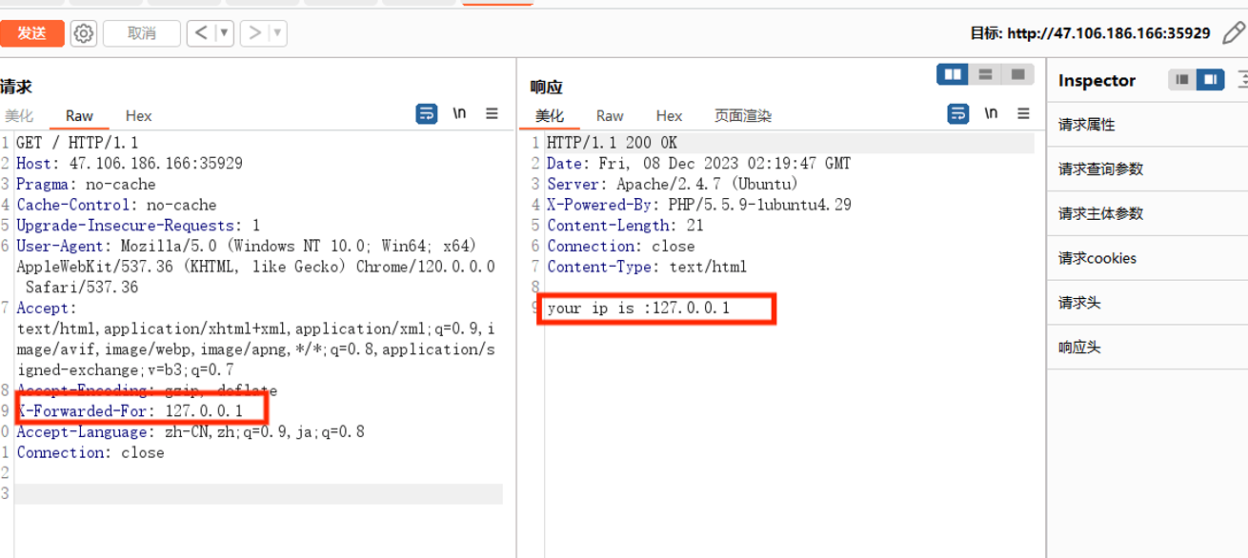
Task: Click the orange 发送 send button
Action: click(x=31, y=33)
